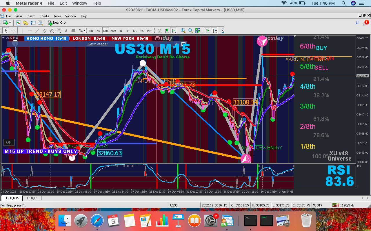
Task: Select the arrow cursor tool
Action: 6,31
